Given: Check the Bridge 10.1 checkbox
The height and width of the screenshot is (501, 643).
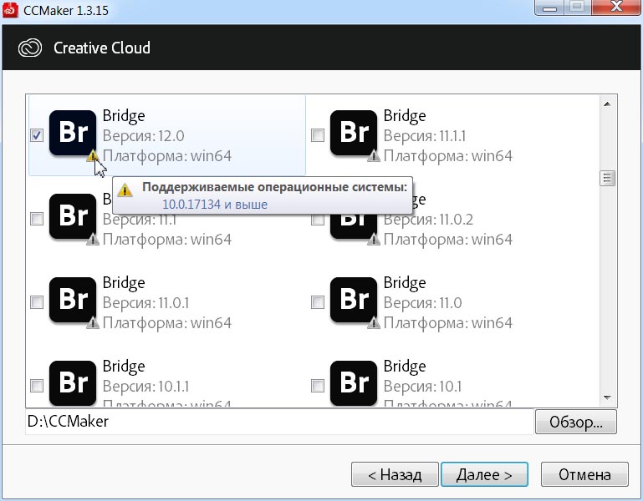Looking at the screenshot, I should pos(318,386).
